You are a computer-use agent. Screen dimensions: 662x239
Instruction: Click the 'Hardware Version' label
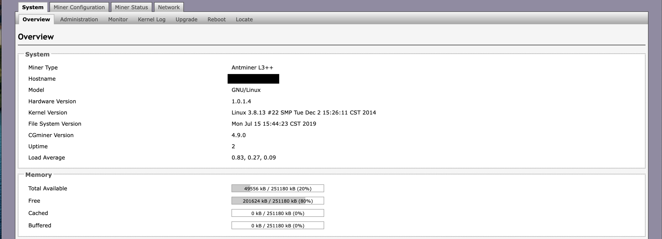(x=52, y=101)
